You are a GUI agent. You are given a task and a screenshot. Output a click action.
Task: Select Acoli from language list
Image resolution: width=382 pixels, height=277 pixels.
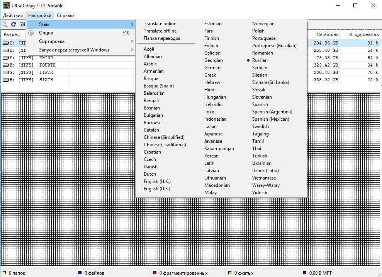(149, 49)
